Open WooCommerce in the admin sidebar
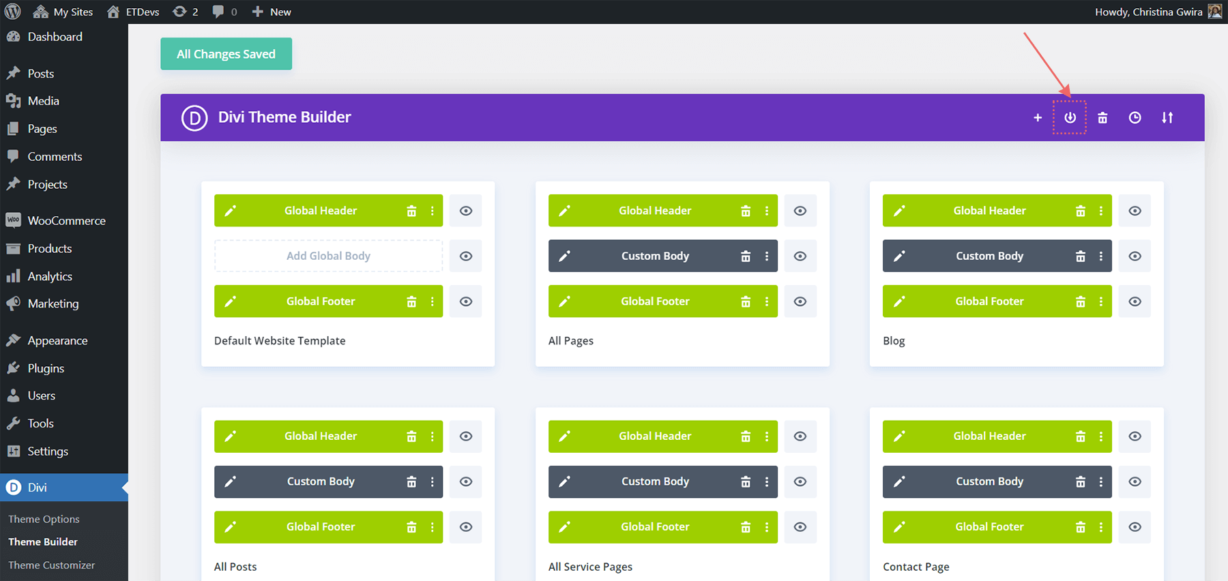 66,220
